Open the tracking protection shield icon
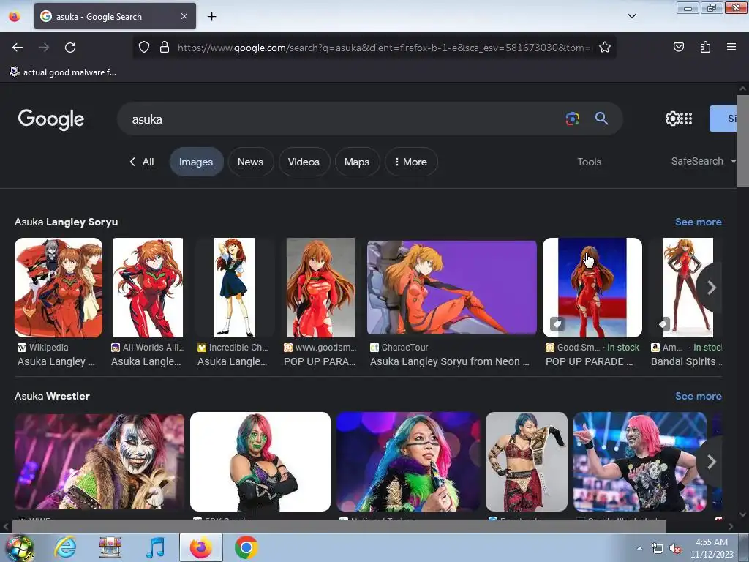Screen dimensions: 749x562 (x=144, y=47)
